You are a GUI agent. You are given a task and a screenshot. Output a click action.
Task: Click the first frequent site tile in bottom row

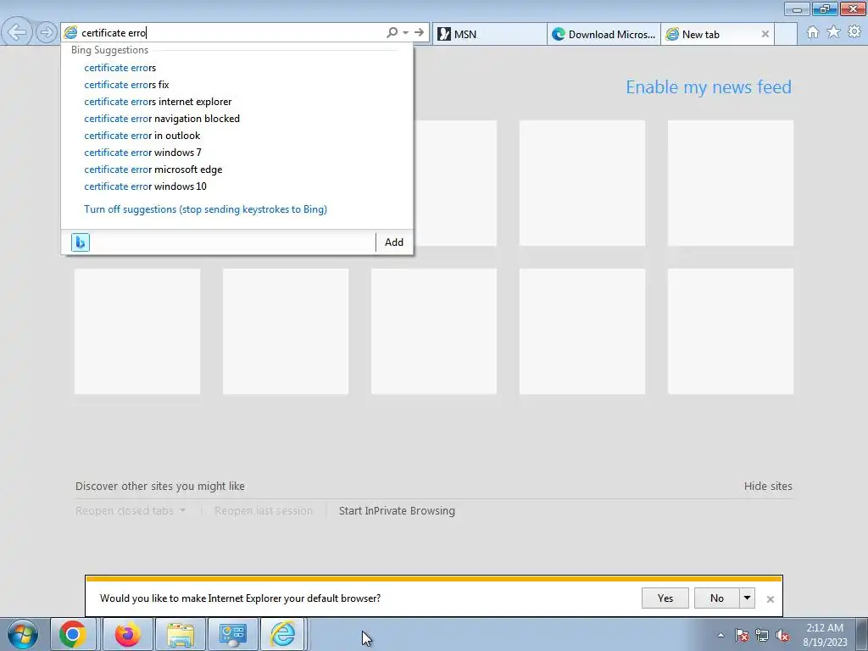click(x=137, y=331)
